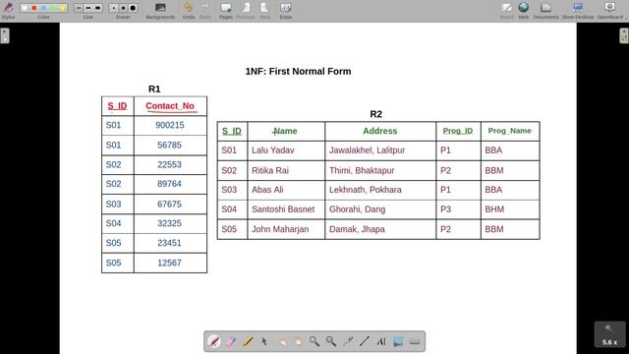Click the Contact_No column header
The width and height of the screenshot is (629, 354).
170,106
